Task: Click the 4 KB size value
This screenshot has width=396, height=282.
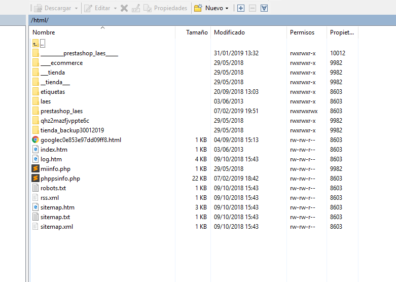Action: pos(201,159)
